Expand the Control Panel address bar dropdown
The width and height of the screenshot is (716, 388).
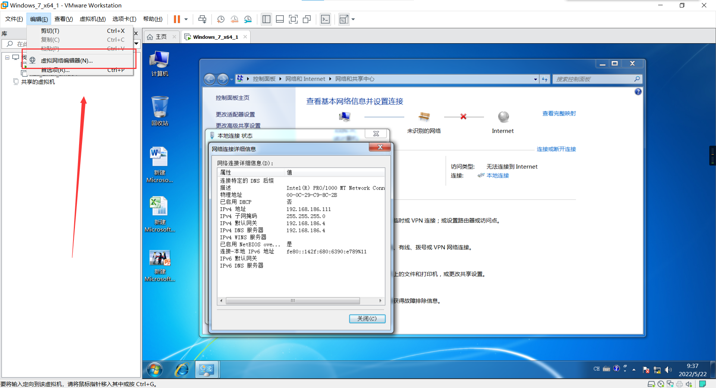536,79
